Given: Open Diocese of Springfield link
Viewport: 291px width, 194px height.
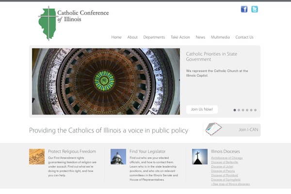Looking at the screenshot, I should point(226,180).
